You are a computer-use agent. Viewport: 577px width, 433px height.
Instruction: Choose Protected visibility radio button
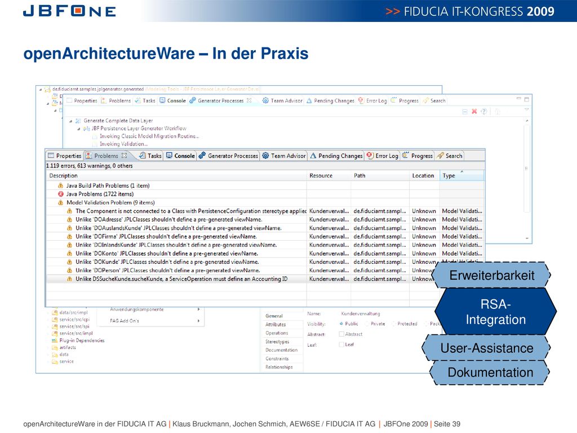point(394,324)
